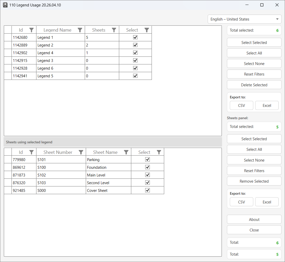Viewport: 285px width, 262px height.
Task: Uncheck the Legend 1 checkbox
Action: (135, 37)
